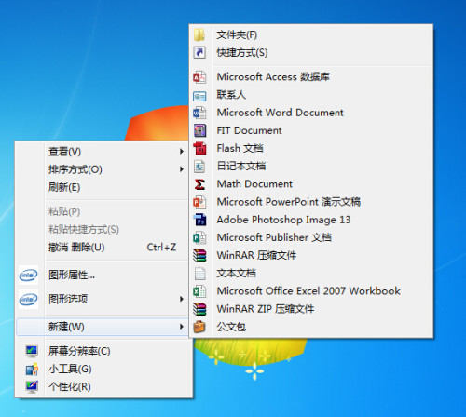Click the Microsoft Access database icon
The height and width of the screenshot is (417, 466).
tap(199, 77)
